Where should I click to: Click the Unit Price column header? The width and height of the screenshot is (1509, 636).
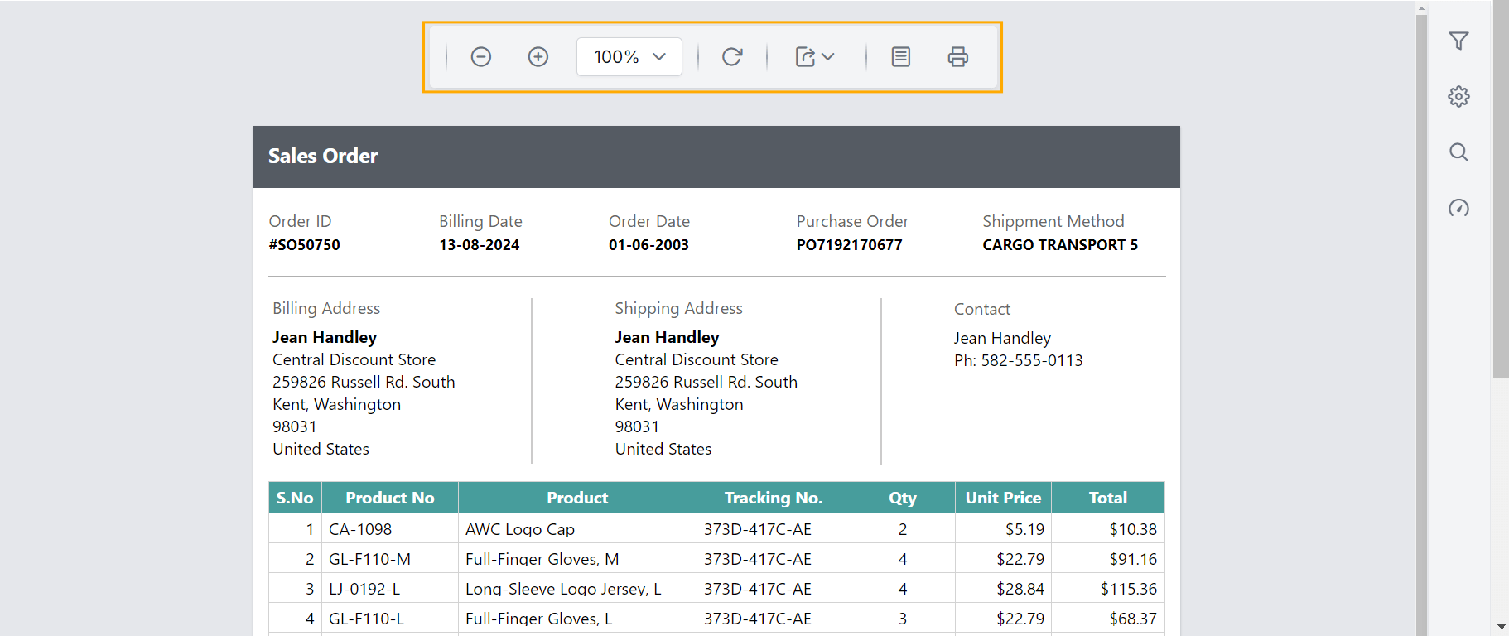pos(1002,498)
